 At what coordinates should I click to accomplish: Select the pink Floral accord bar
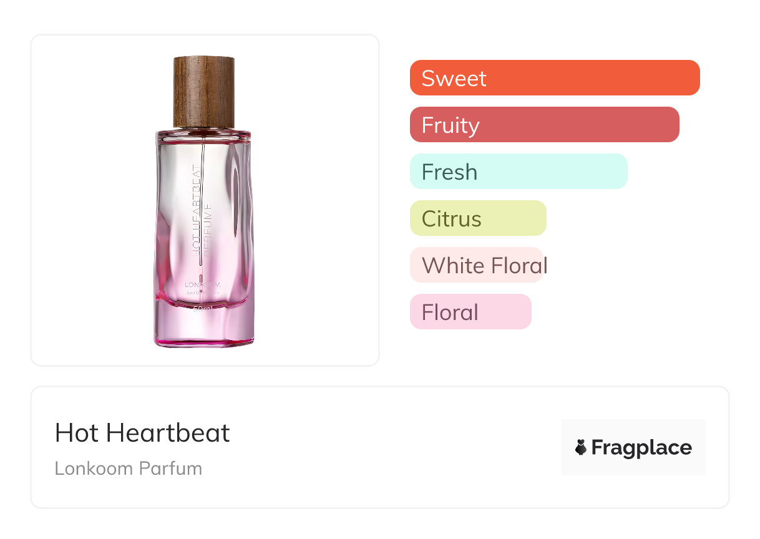point(470,312)
